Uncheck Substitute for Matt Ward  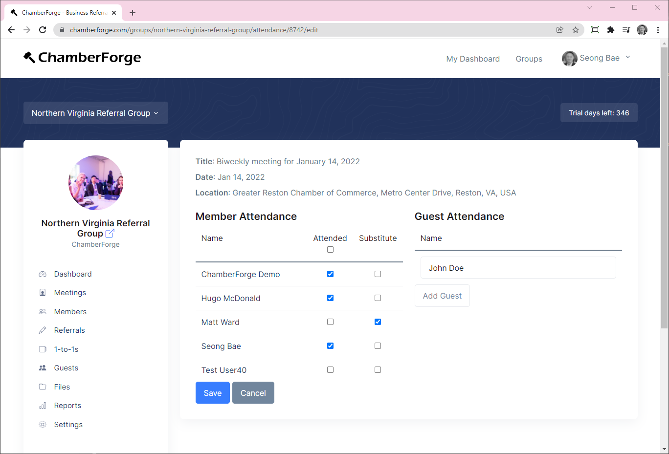click(x=378, y=322)
